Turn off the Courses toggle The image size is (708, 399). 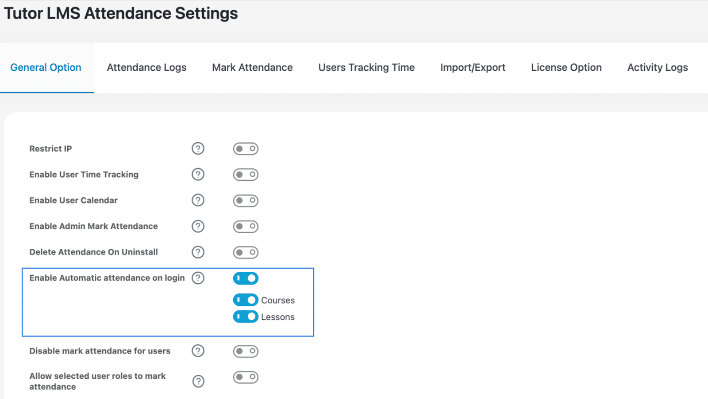click(246, 300)
